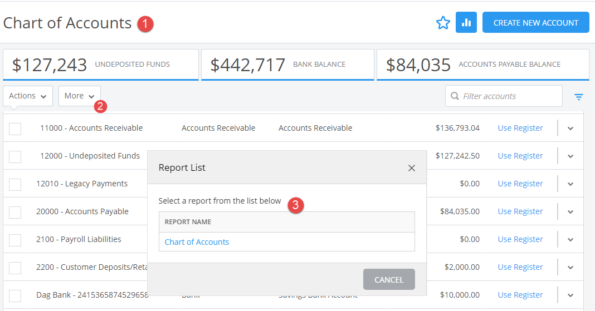Check the 2200 - Customer Deposits row checkbox
This screenshot has width=595, height=311.
coord(15,268)
